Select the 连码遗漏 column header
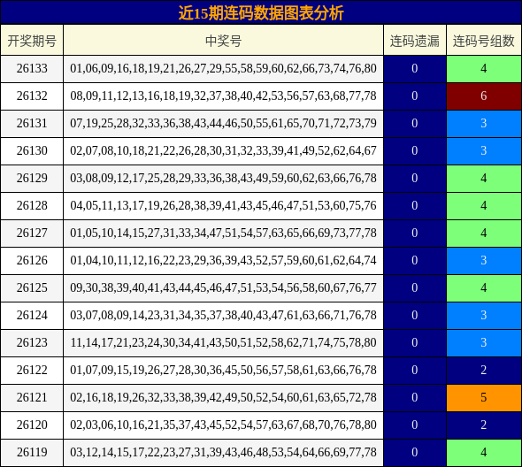The width and height of the screenshot is (522, 467). (415, 41)
